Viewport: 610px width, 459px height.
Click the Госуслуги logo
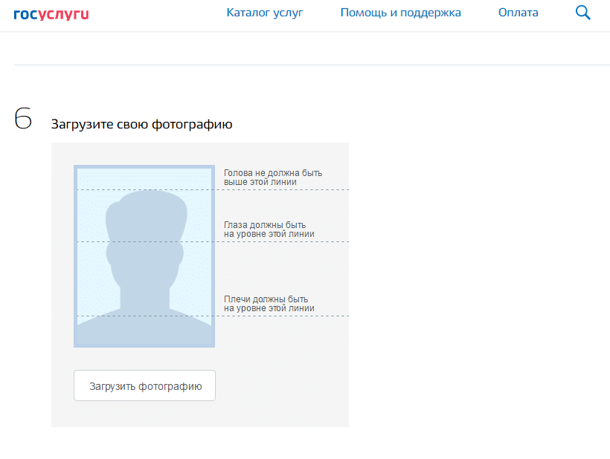pos(51,13)
